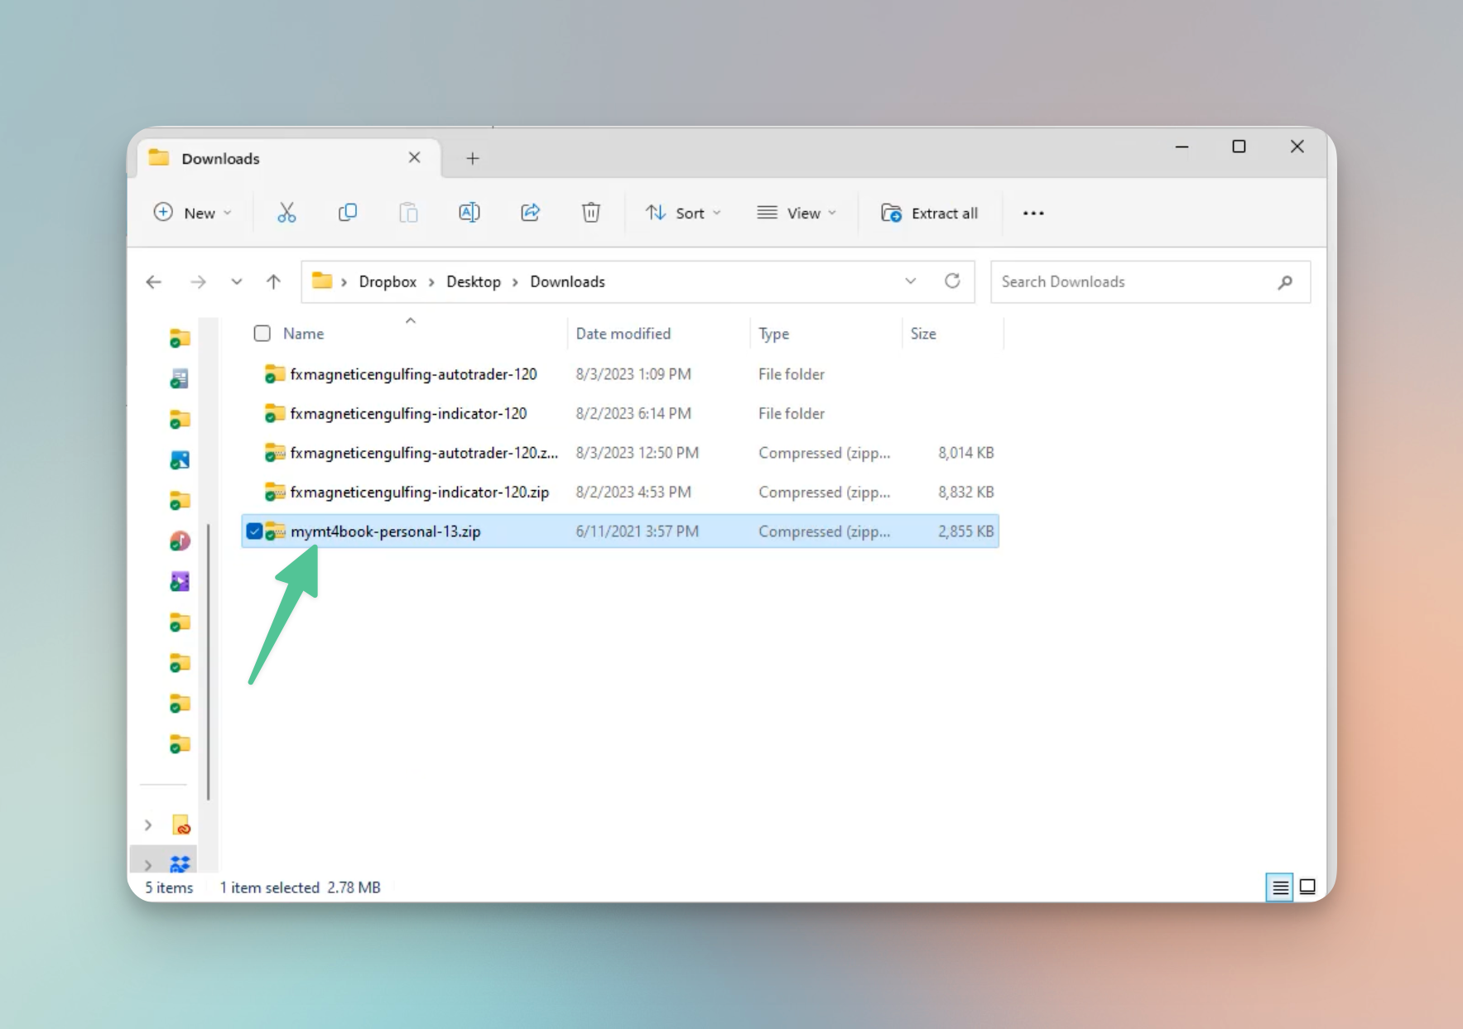Image resolution: width=1463 pixels, height=1029 pixels.
Task: Refresh the Downloads folder view
Action: tap(952, 281)
